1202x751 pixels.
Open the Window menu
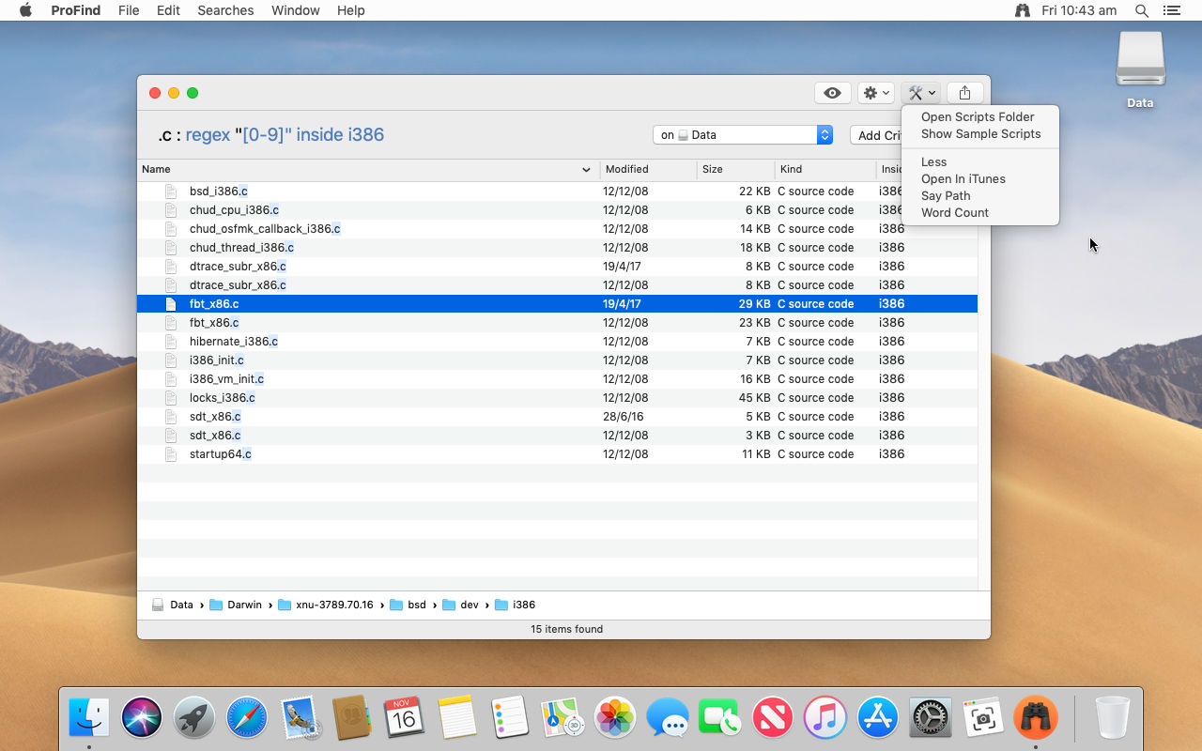295,10
